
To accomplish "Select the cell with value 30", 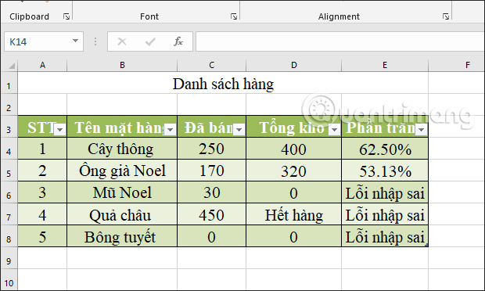I will click(x=211, y=192).
